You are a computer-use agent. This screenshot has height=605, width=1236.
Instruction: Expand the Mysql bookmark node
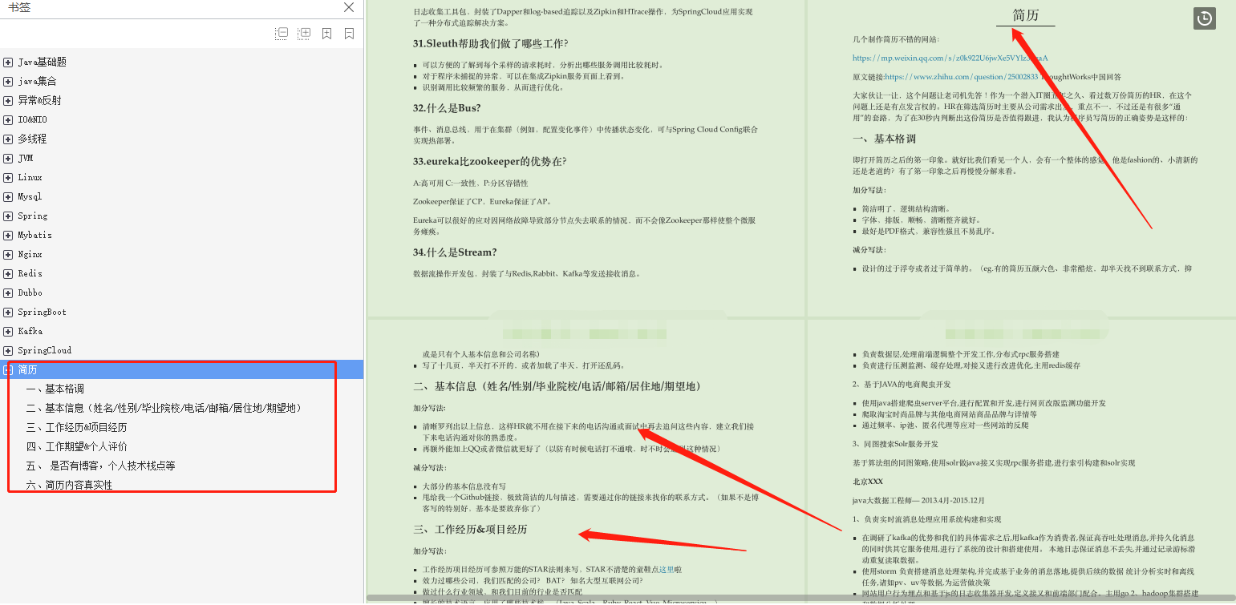(x=8, y=196)
